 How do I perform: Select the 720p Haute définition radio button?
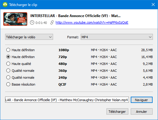click(x=8, y=57)
